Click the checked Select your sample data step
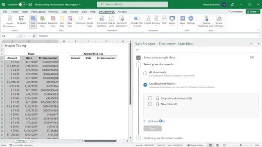This screenshot has width=262, height=147. click(x=138, y=58)
